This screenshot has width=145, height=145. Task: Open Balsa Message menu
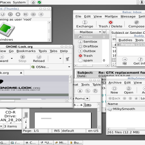tap(128, 16)
